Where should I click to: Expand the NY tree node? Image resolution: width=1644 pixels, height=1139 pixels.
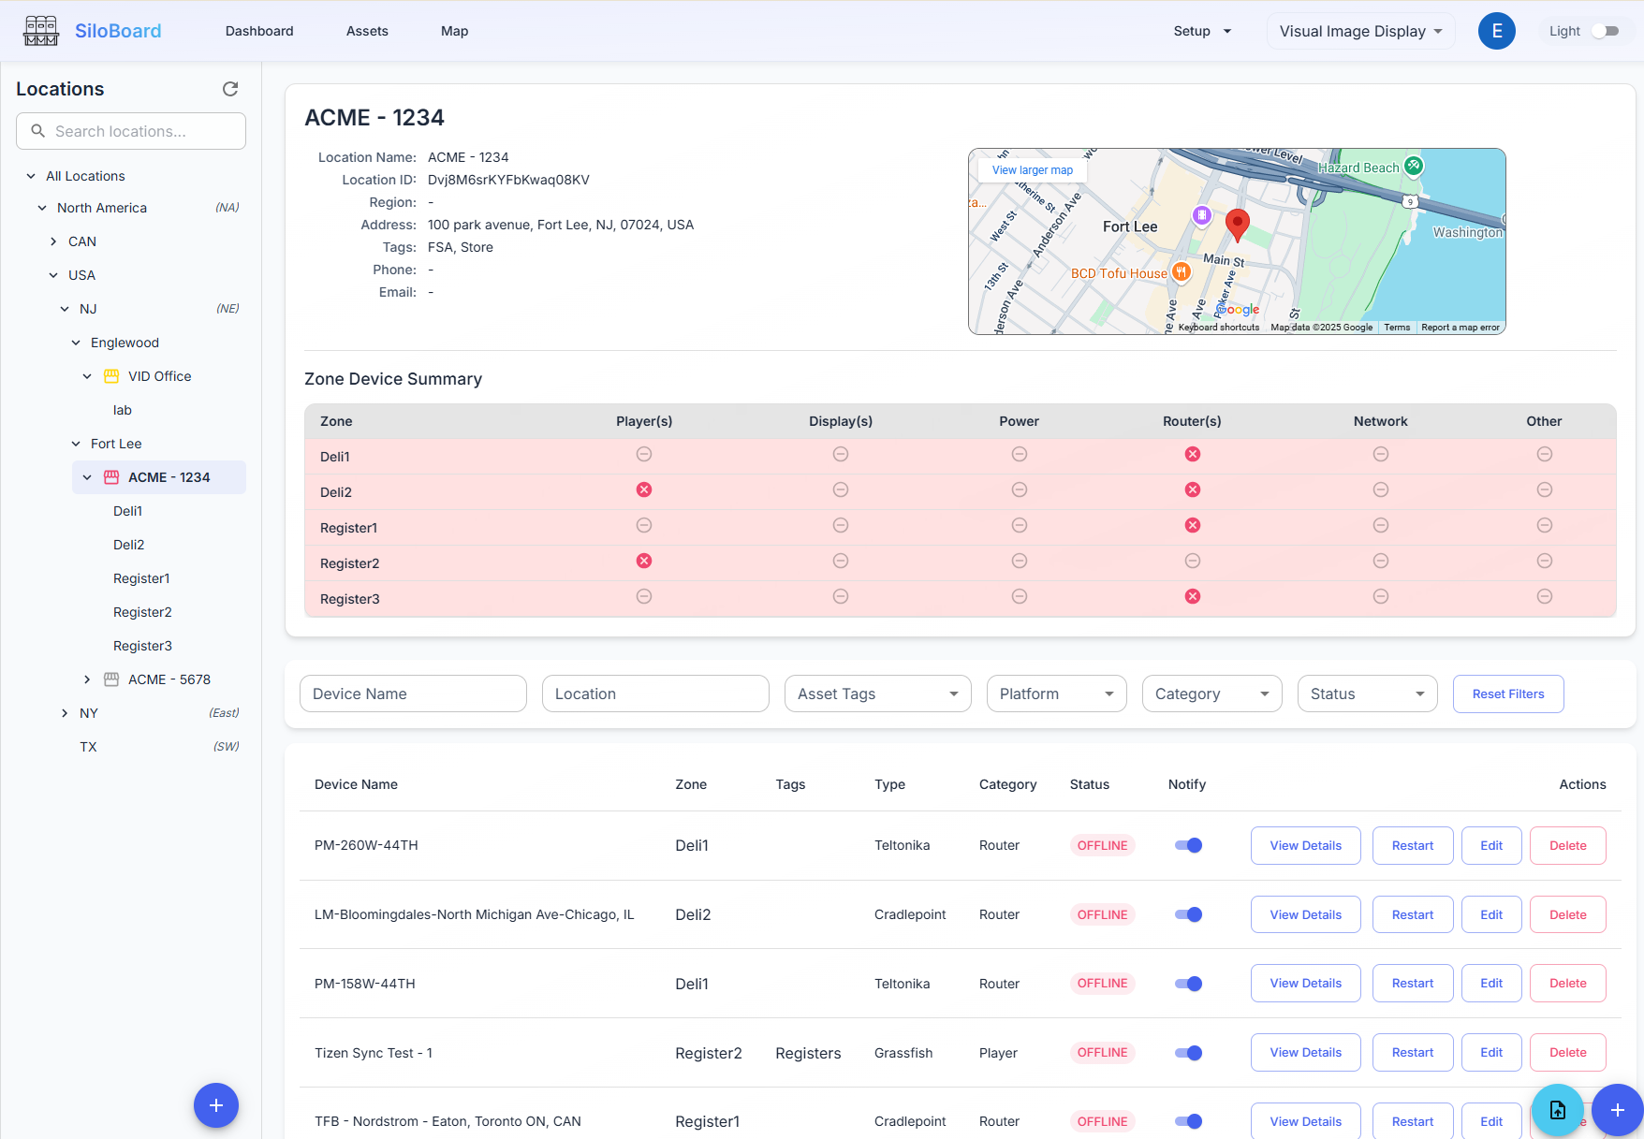(x=65, y=713)
